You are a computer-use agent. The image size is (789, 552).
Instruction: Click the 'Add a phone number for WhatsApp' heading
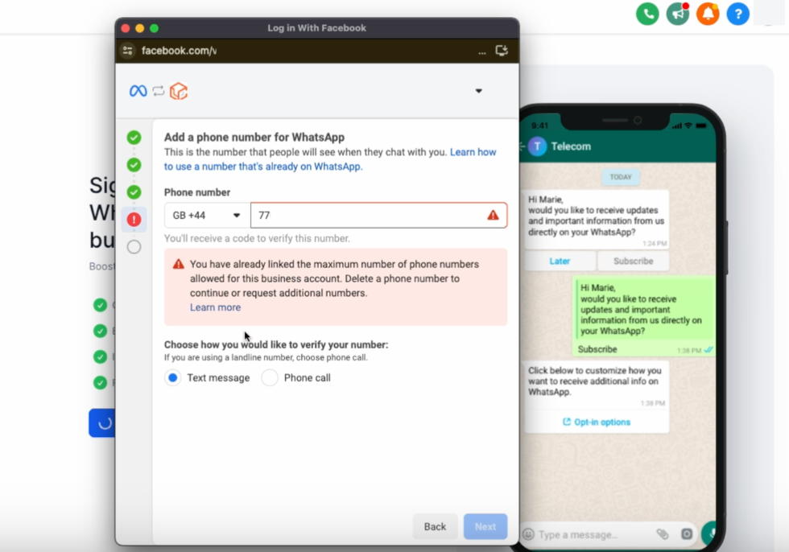tap(254, 138)
